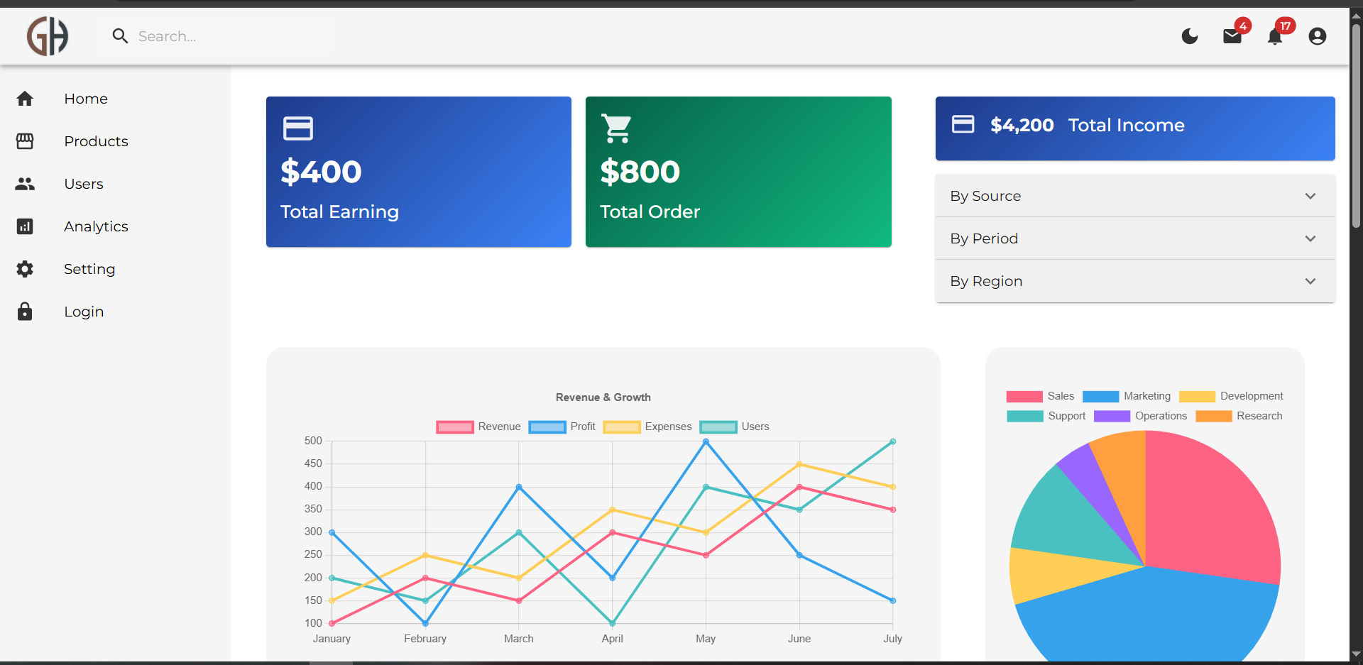The height and width of the screenshot is (665, 1363).
Task: Toggle Sales slice in pie legend
Action: pos(1040,396)
